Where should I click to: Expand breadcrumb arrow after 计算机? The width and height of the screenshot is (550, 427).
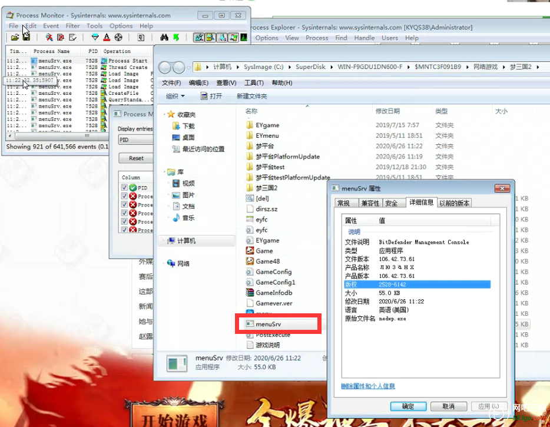(238, 67)
